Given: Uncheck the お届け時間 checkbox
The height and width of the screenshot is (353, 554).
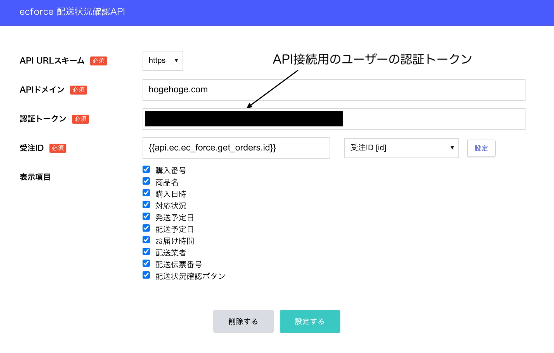Looking at the screenshot, I should pos(146,240).
